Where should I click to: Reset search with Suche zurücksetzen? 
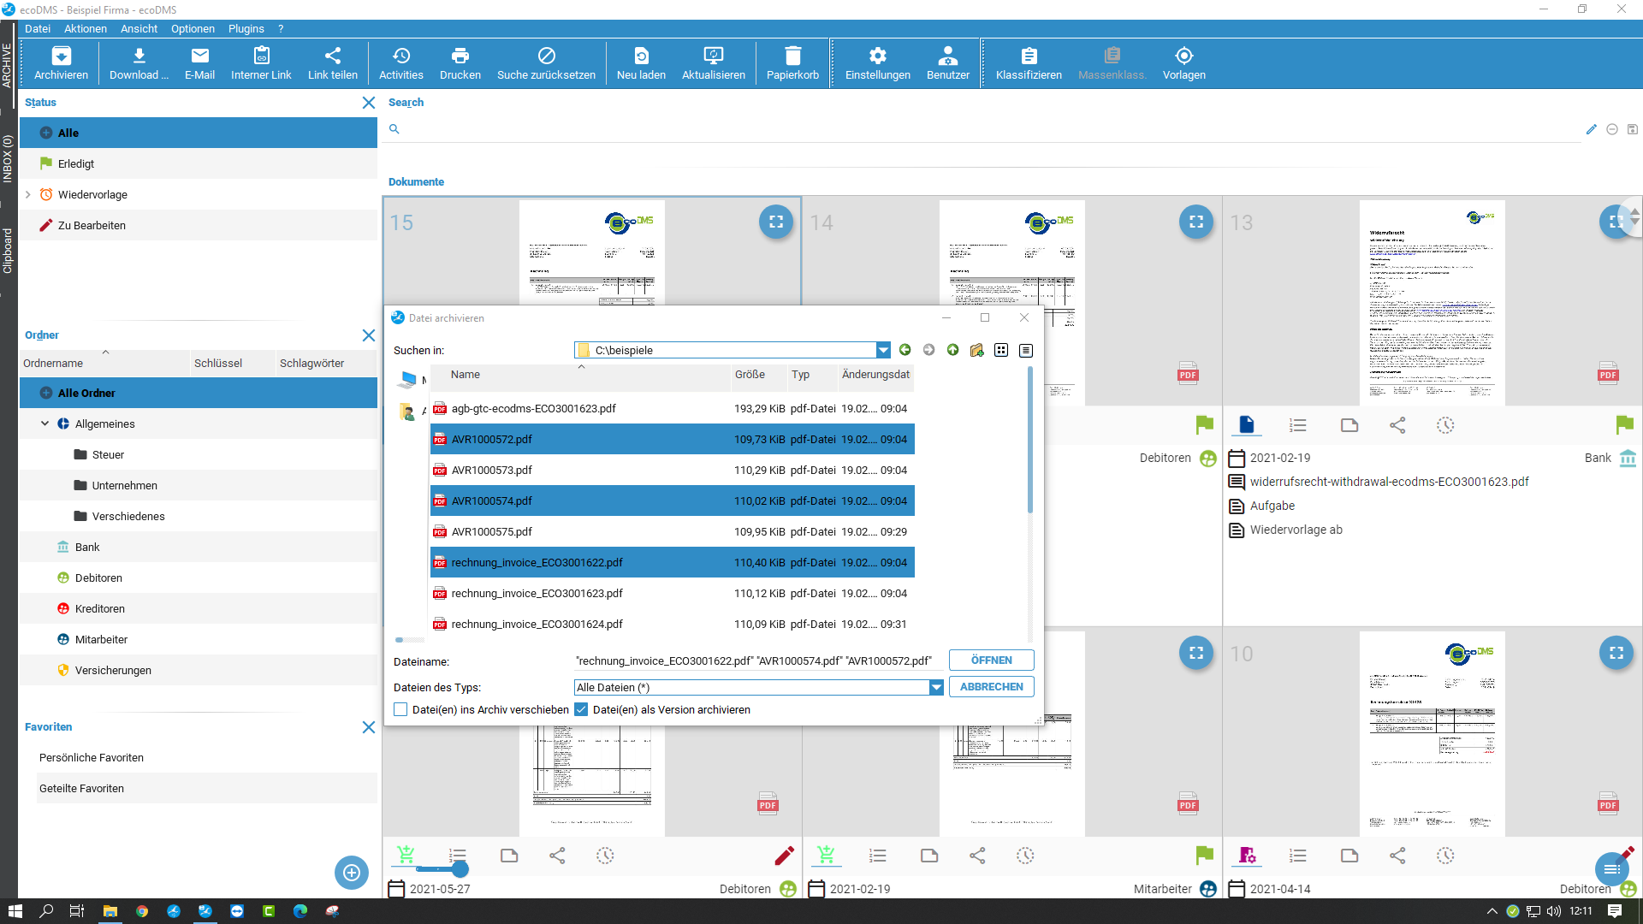coord(546,63)
